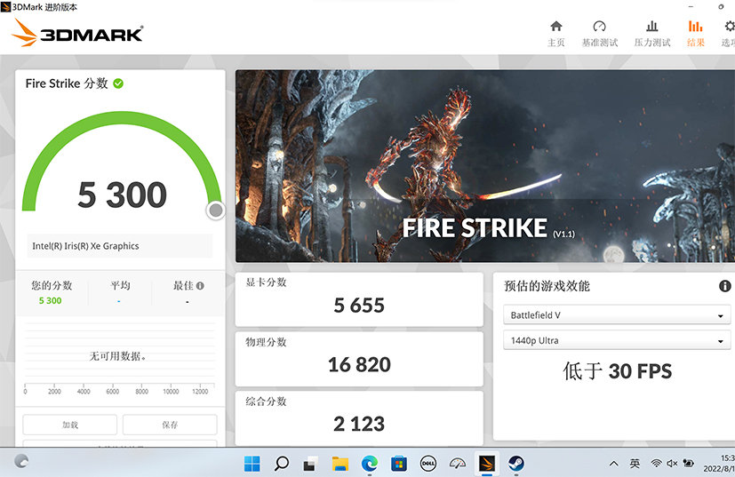Click the 低于 30 FPS result text
Screen dimensions: 735x477
pyautogui.click(x=617, y=371)
